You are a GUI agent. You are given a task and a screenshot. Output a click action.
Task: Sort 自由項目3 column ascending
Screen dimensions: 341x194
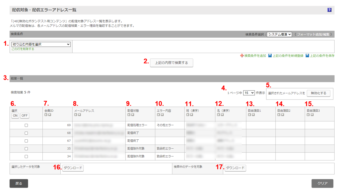point(308,115)
